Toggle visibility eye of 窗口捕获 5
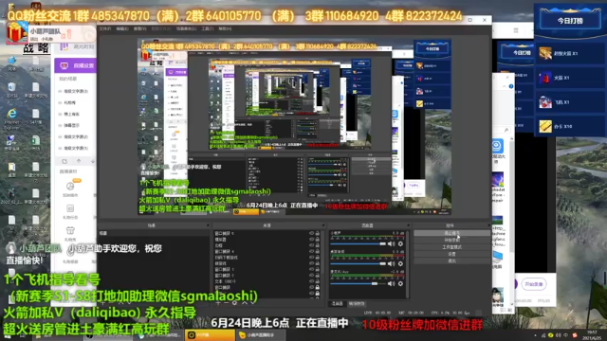607x341 pixels. pos(311,234)
